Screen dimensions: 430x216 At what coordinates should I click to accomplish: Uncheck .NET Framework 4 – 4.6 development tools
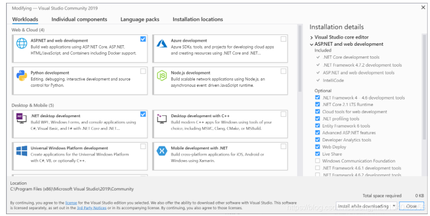click(317, 98)
